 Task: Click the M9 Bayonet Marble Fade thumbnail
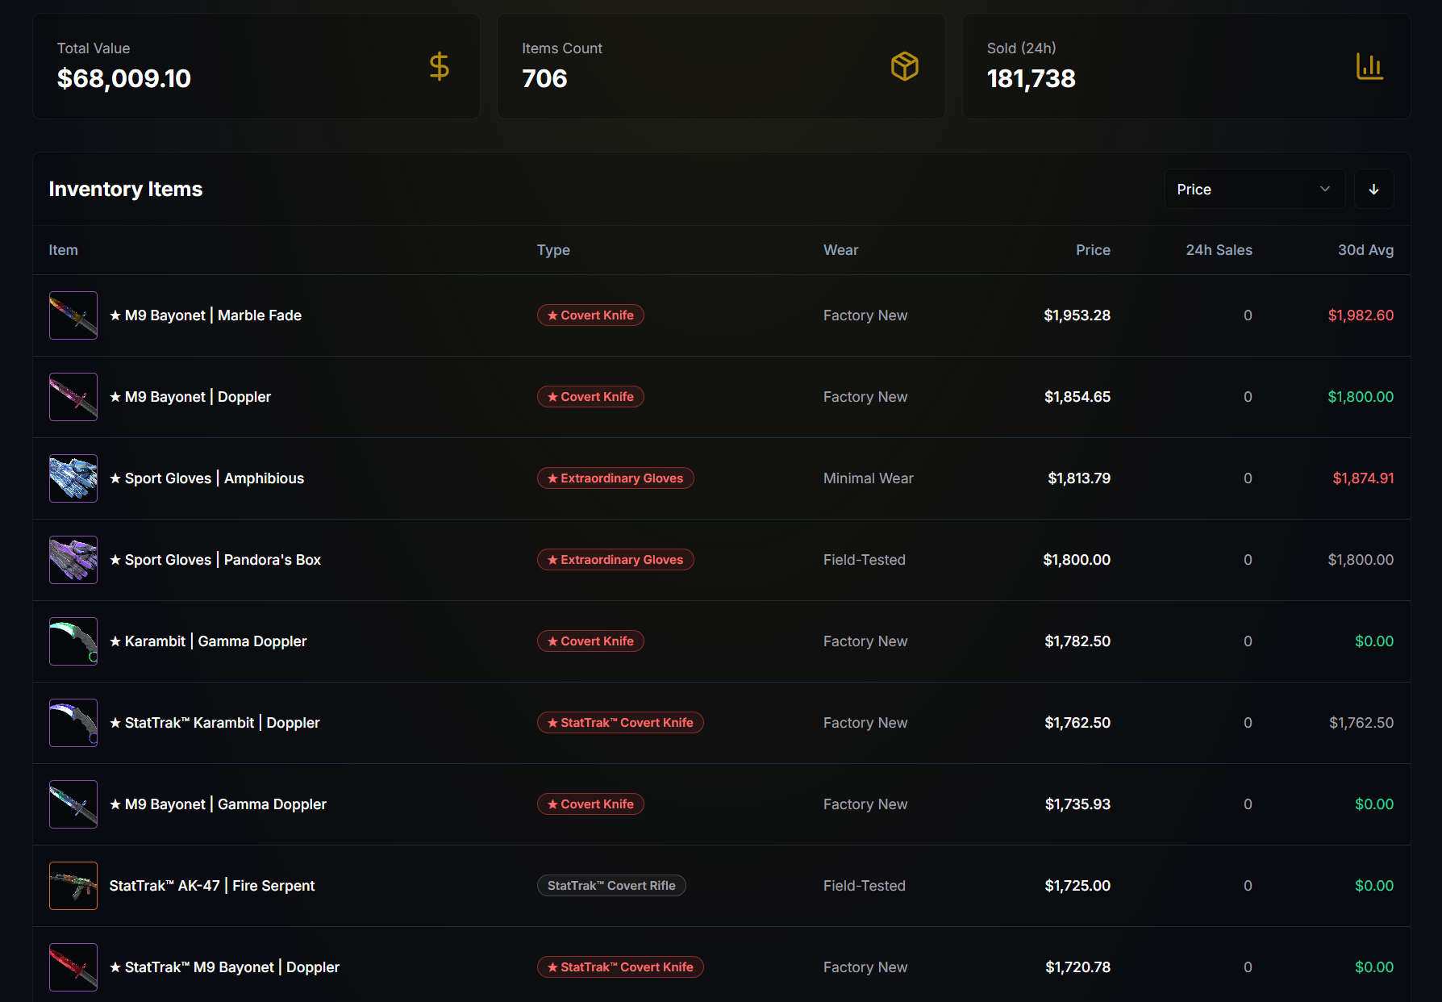coord(73,315)
